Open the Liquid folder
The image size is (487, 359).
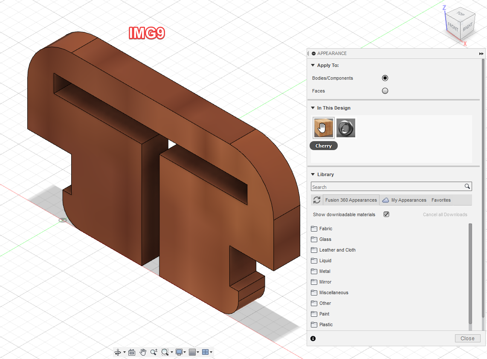tap(321, 261)
